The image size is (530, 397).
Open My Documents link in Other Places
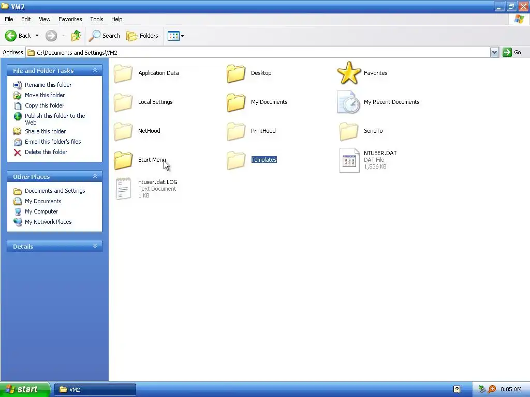[x=43, y=201]
